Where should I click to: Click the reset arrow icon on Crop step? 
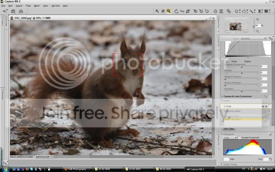[x=263, y=106]
